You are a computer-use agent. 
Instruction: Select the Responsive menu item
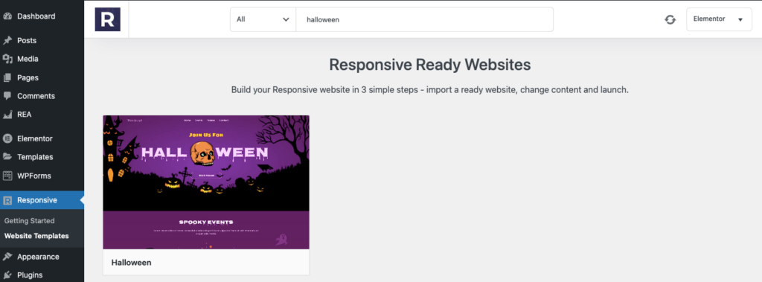click(42, 200)
